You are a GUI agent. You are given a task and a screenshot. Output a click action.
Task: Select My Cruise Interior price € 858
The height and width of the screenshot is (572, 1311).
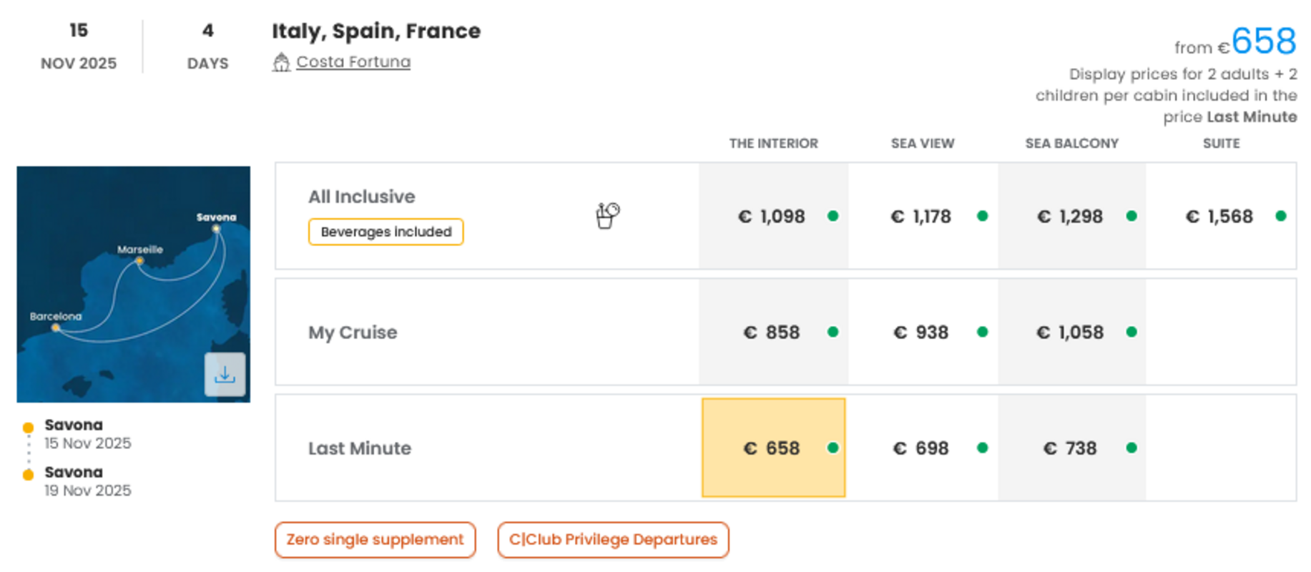point(773,332)
